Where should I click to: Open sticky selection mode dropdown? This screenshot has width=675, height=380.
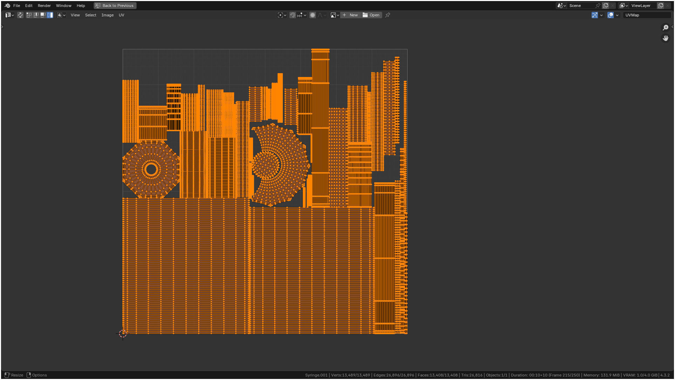tap(61, 15)
